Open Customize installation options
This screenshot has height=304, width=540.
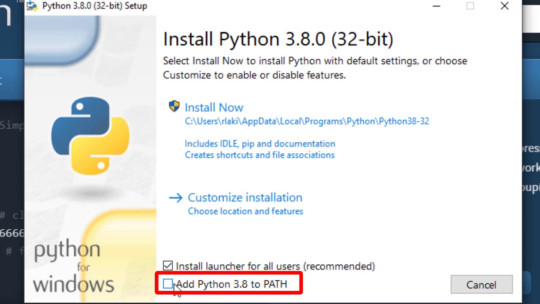[x=245, y=197]
